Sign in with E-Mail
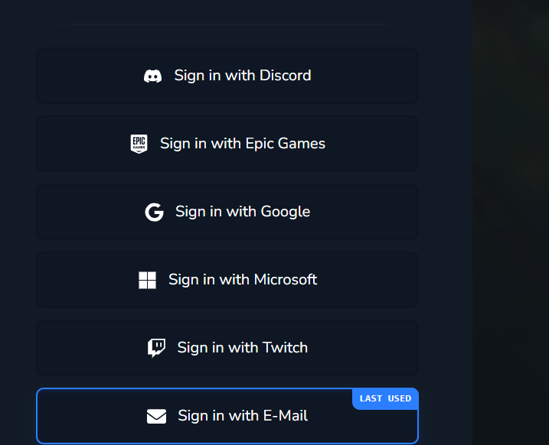549x445 pixels. (x=227, y=416)
